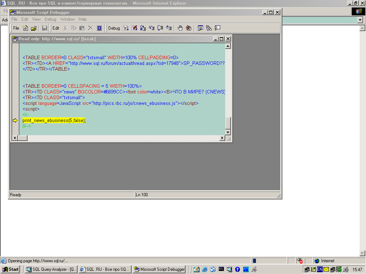This screenshot has width=366, height=274.
Task: Click the yellow current-statement arrow in margin
Action: (x=15, y=121)
